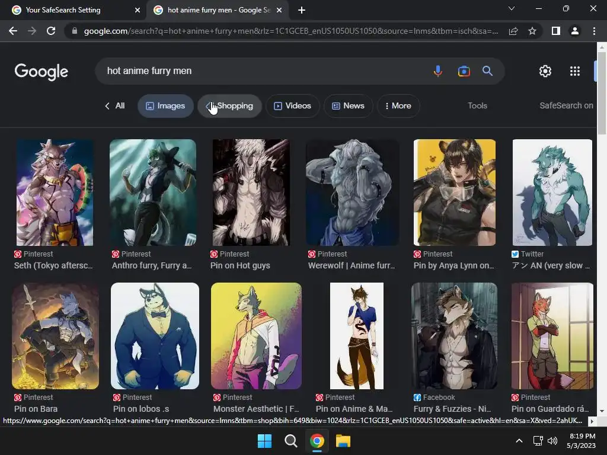This screenshot has width=607, height=455.
Task: Expand the tab search chevron
Action: [512, 8]
